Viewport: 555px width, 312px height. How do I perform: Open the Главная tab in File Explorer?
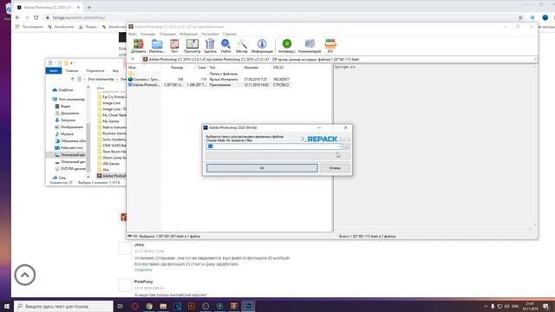[72, 71]
